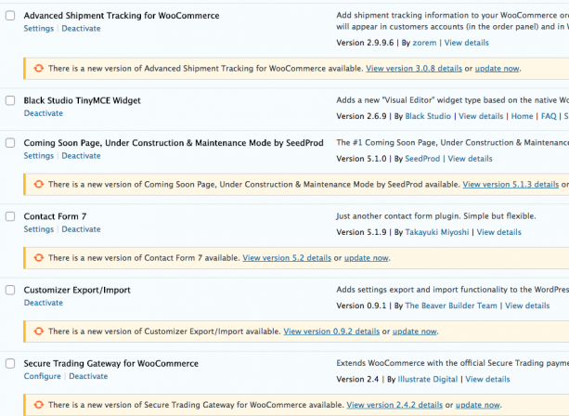
Task: Tick the Advanced Shipment Tracking checkbox
Action: (x=9, y=17)
